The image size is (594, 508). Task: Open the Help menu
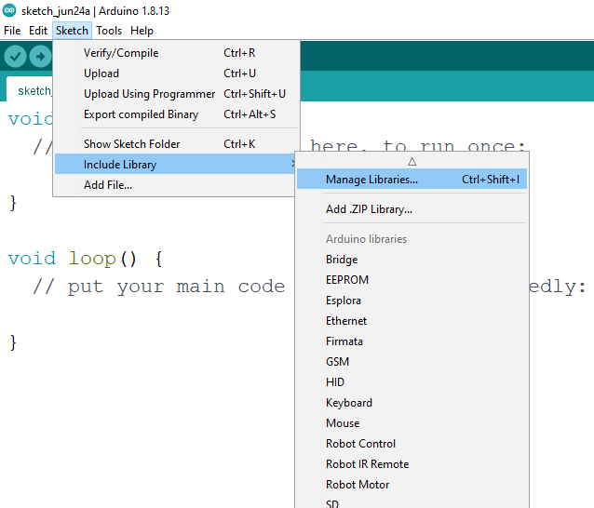142,31
